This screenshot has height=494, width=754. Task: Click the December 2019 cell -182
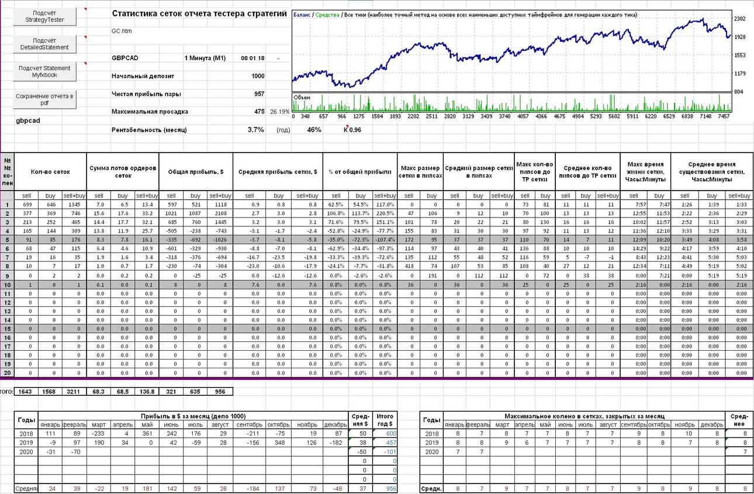336,443
